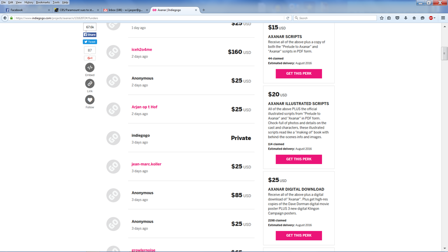
Task: Close the Facebook tab
Action: [x=49, y=10]
